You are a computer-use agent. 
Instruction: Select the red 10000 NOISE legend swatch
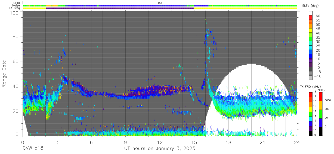click(x=321, y=97)
